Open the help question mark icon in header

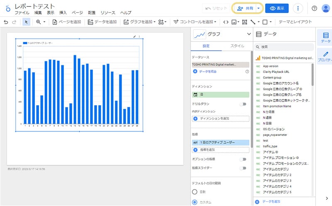(x=314, y=8)
